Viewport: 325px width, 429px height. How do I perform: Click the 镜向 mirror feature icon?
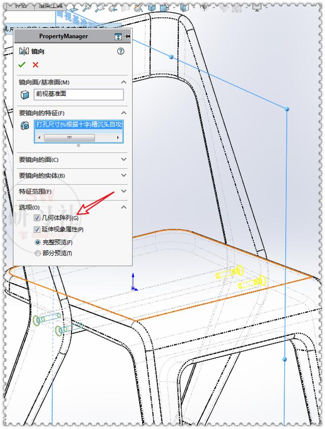(24, 51)
